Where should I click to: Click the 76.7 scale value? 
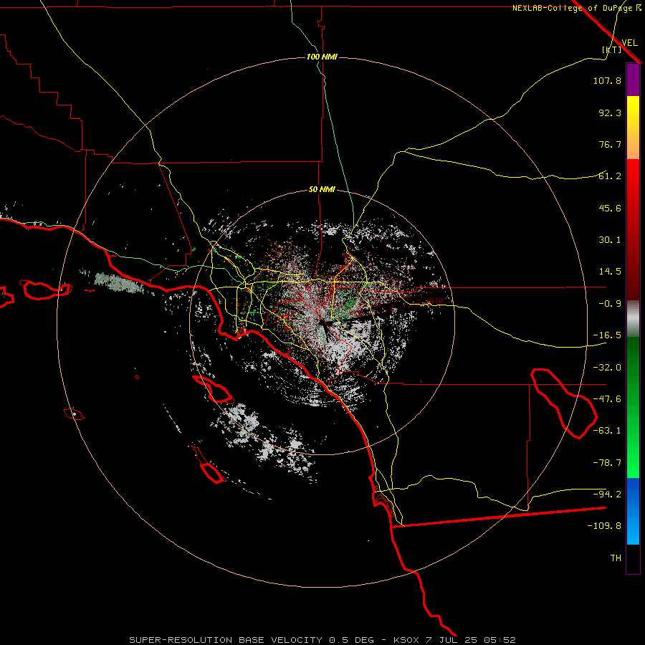[610, 144]
